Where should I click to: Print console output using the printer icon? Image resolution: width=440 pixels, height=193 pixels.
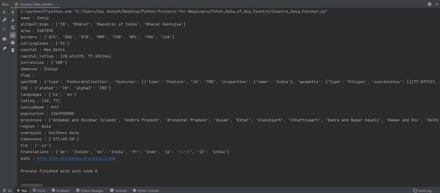[13, 43]
